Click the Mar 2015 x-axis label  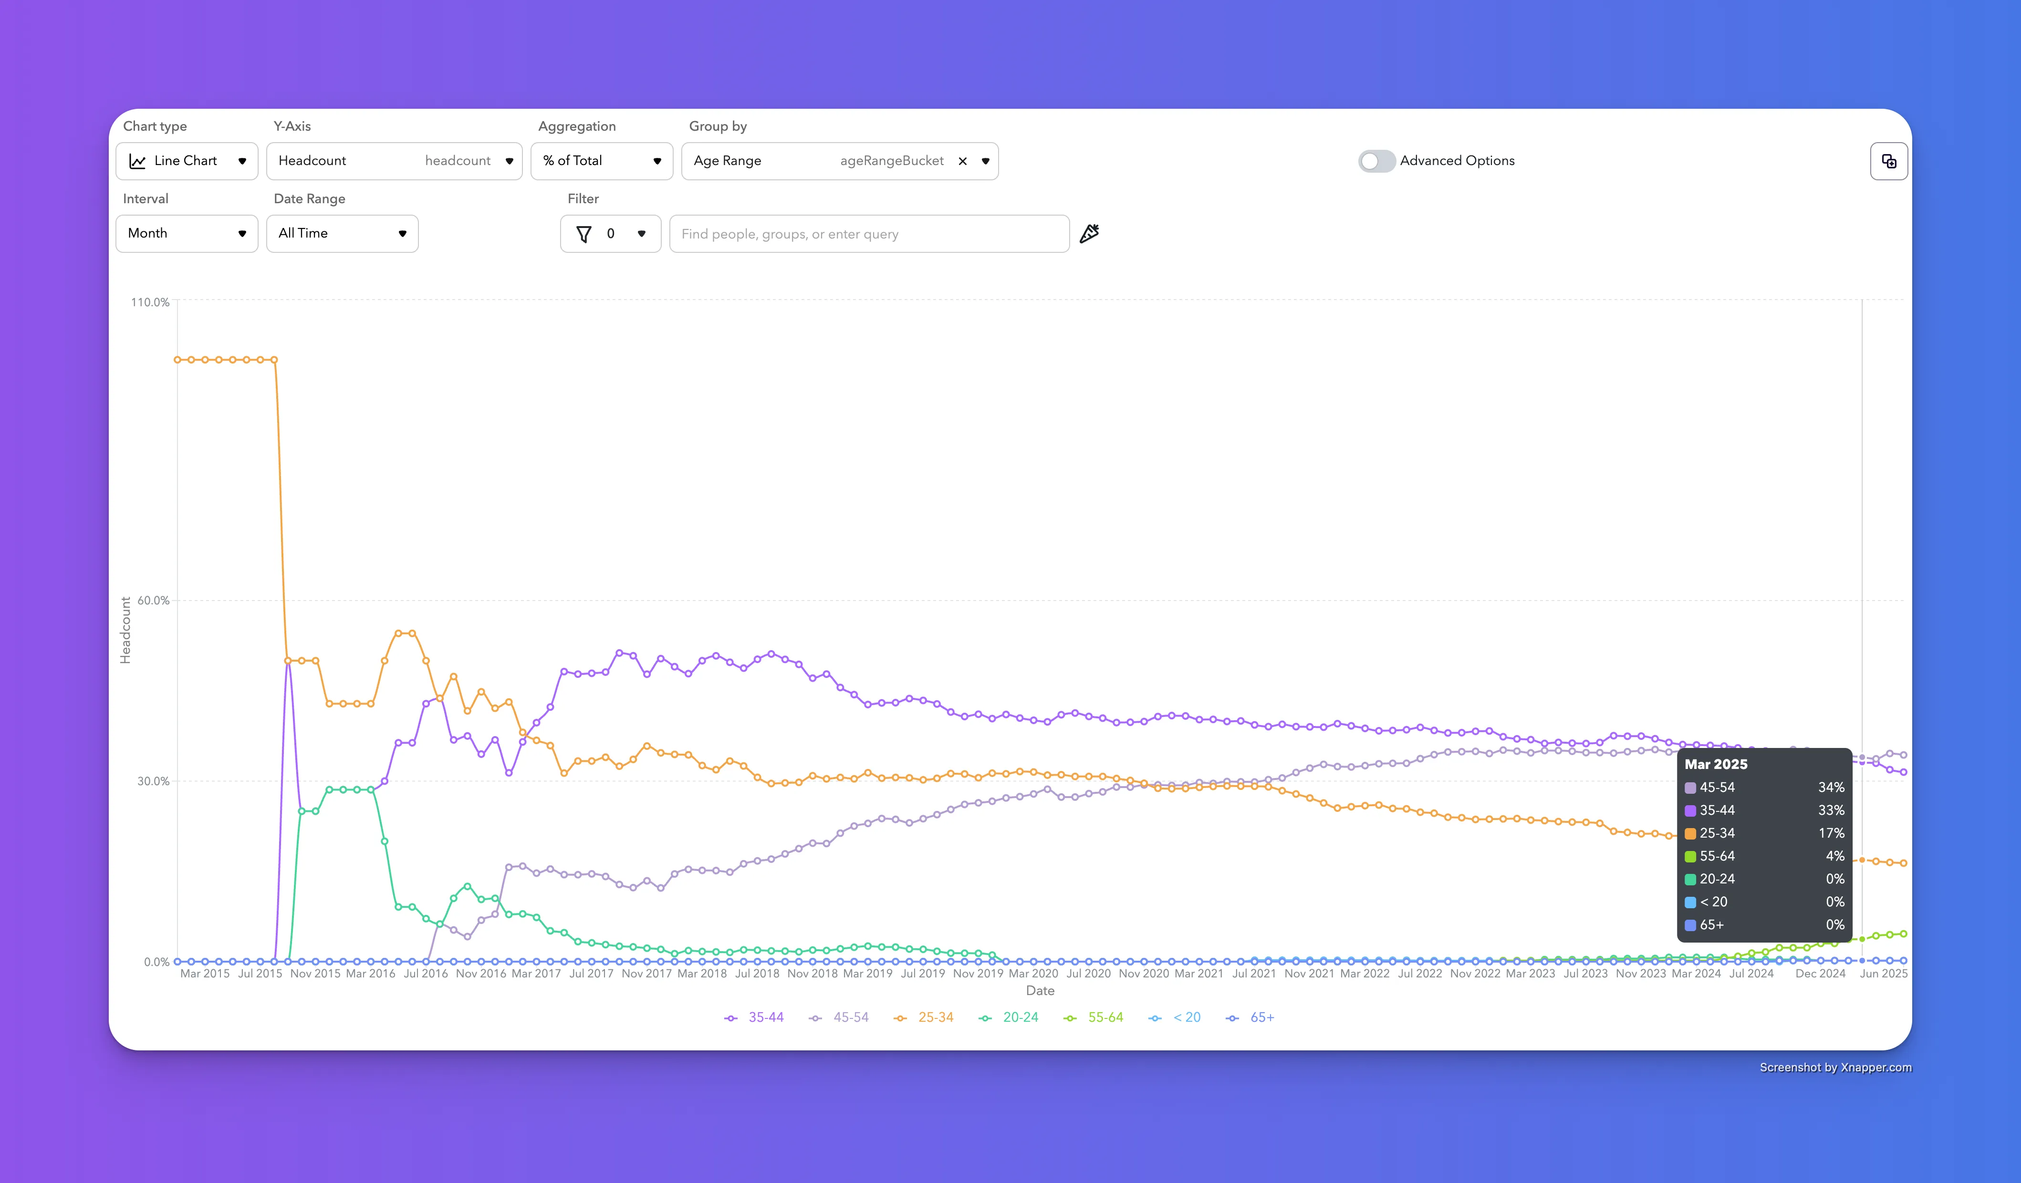point(205,973)
